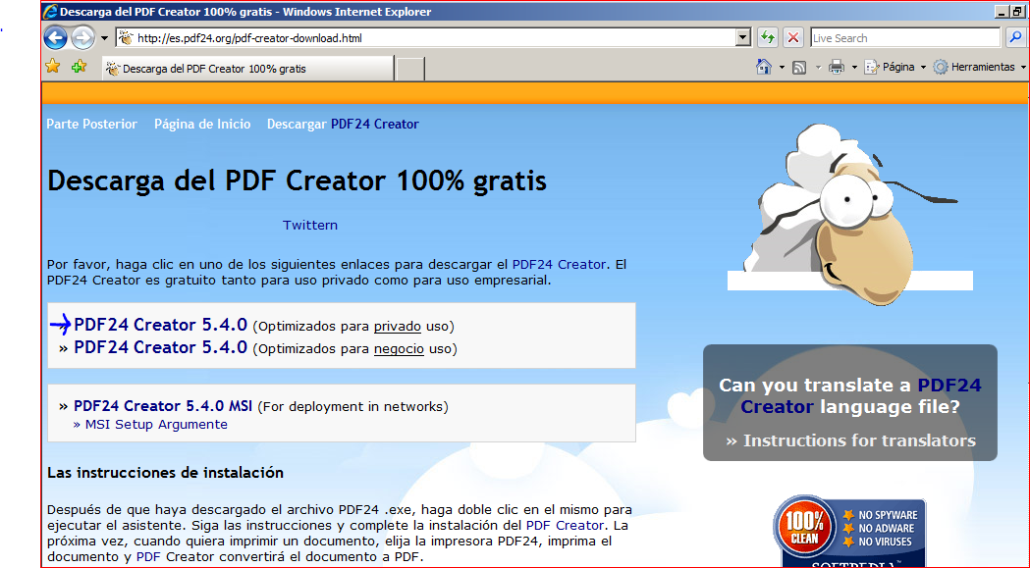
Task: Add to Favorites with star-plus icon
Action: coord(79,67)
